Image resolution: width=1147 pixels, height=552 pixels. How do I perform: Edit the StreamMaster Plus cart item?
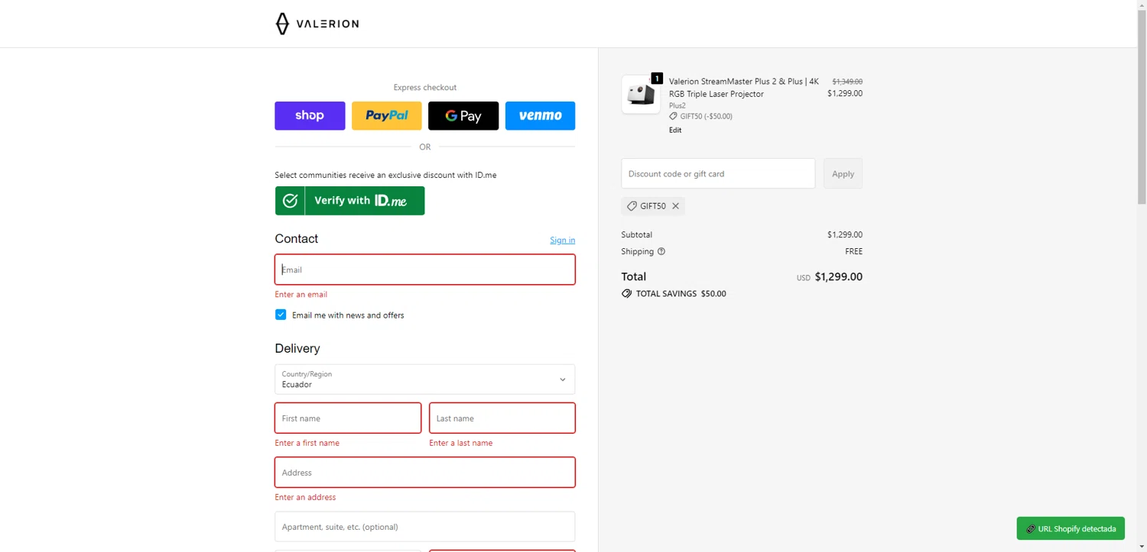pos(675,130)
